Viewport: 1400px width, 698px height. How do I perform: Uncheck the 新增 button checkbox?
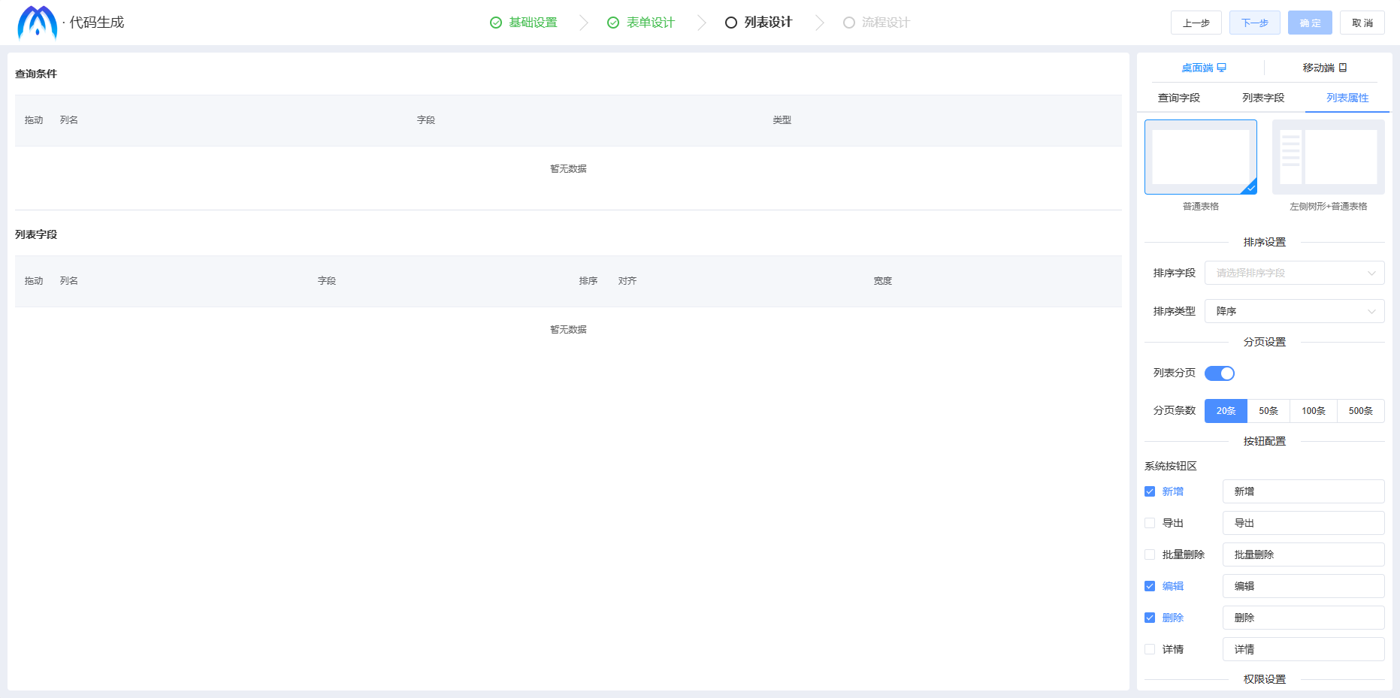click(x=1150, y=491)
